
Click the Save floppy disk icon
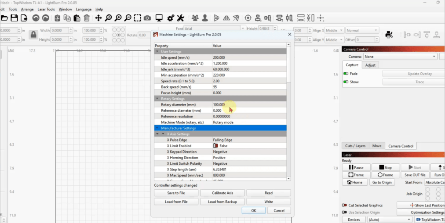point(14,18)
